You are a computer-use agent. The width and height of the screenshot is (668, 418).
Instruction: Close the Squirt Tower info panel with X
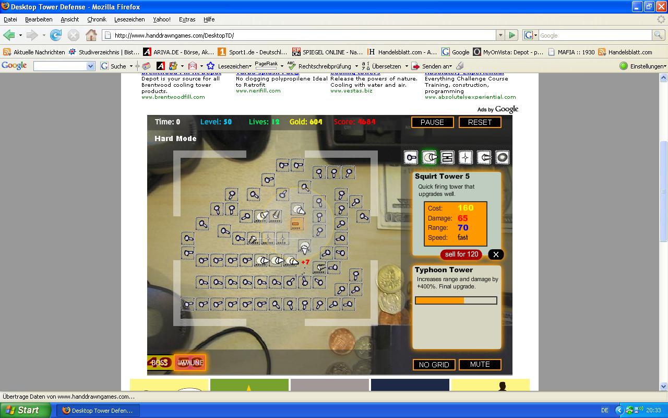point(496,254)
